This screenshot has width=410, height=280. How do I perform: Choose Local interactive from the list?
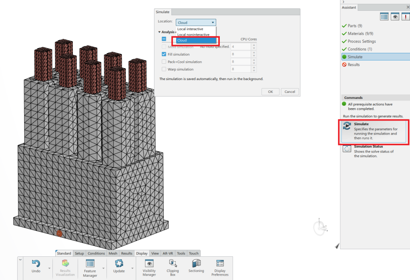point(190,29)
